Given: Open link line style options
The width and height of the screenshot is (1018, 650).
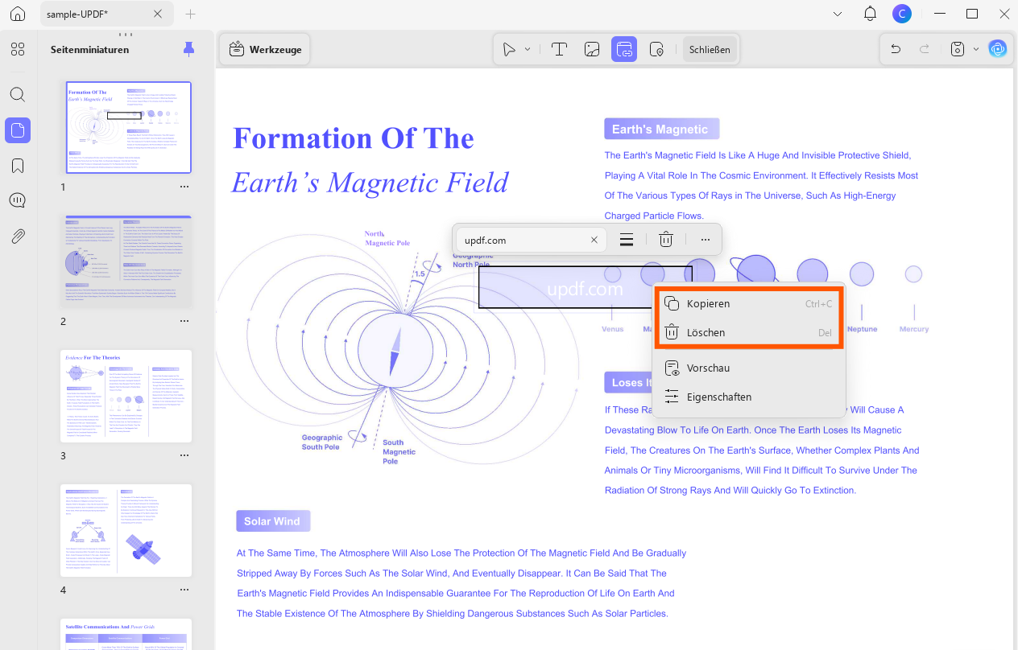Looking at the screenshot, I should 626,240.
